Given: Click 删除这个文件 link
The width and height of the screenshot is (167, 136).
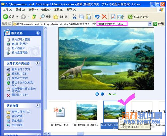Looking at the screenshot, I should click(x=20, y=95).
